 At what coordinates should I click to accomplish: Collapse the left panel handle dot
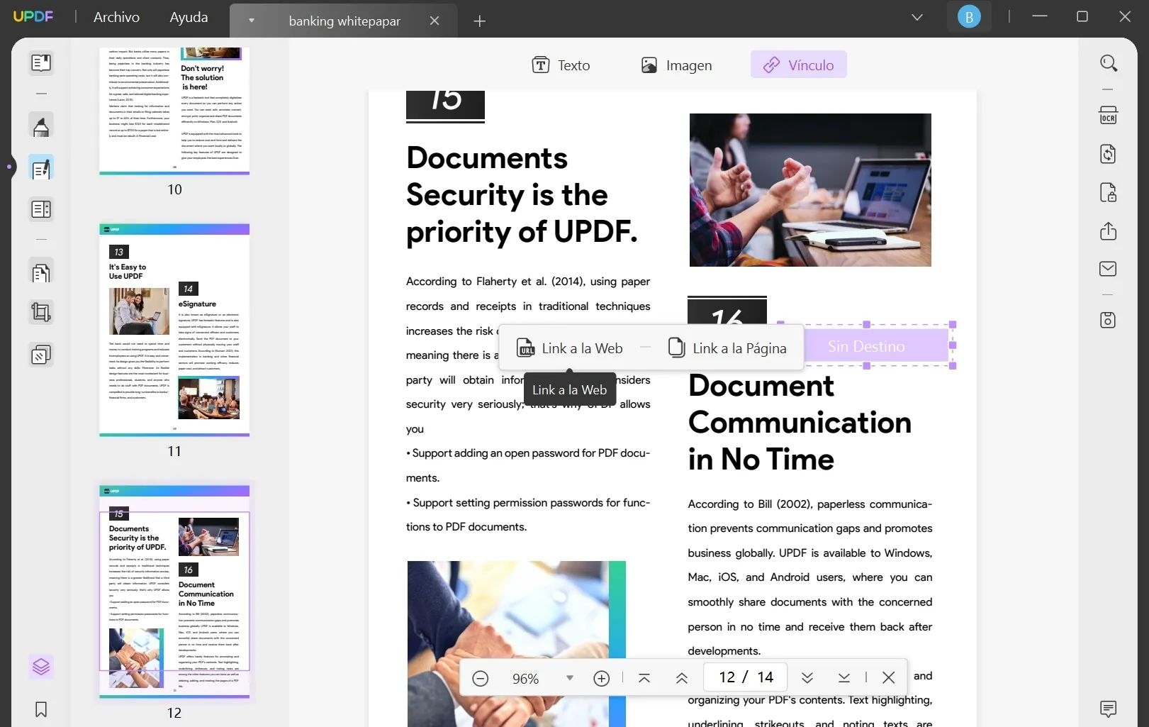pyautogui.click(x=9, y=167)
